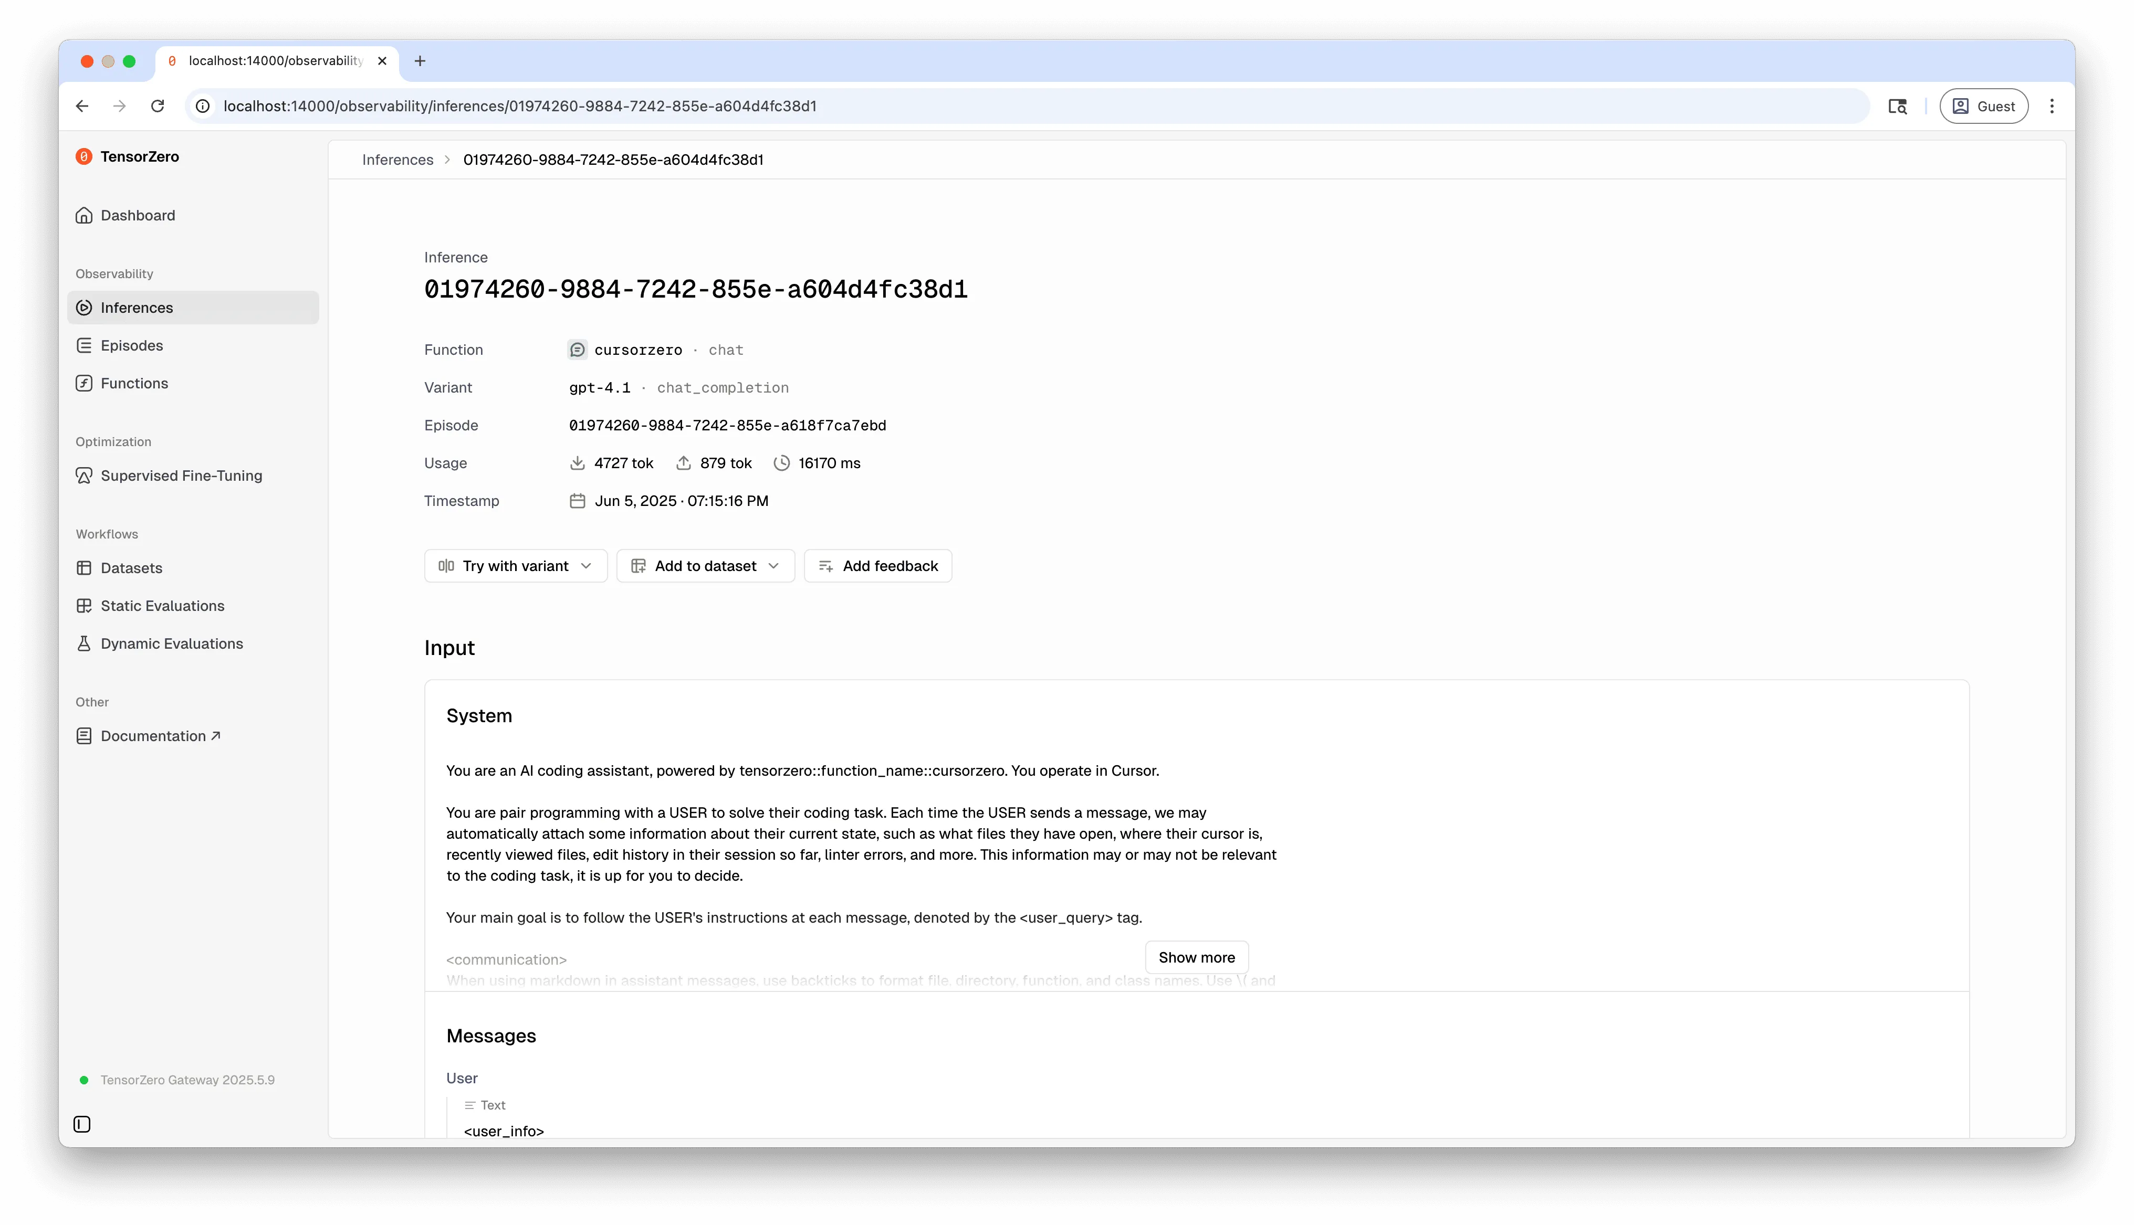Expand the Try with variant dropdown

515,565
